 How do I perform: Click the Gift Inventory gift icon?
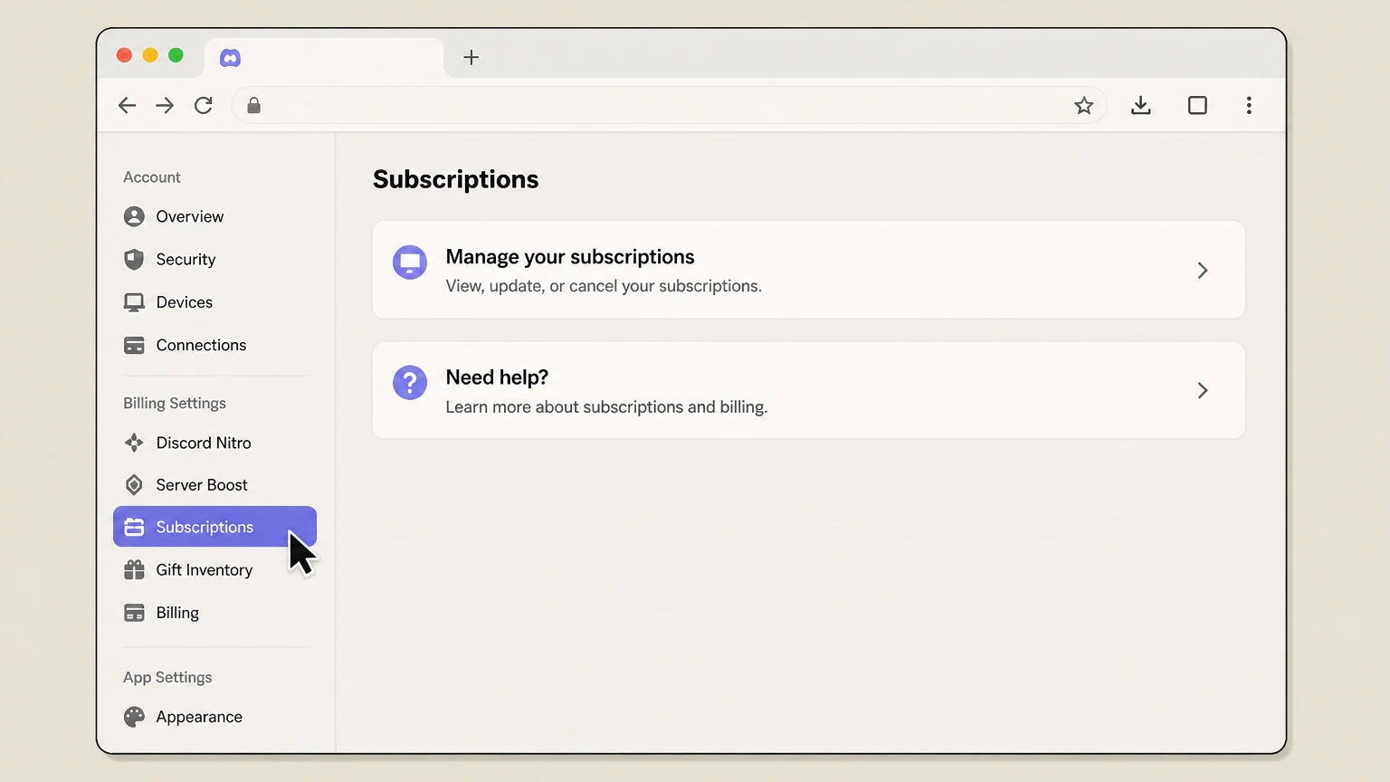pyautogui.click(x=134, y=569)
